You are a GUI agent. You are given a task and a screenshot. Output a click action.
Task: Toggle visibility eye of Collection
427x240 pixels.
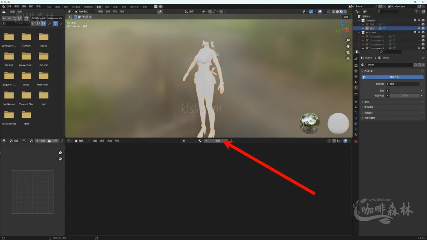tap(419, 20)
